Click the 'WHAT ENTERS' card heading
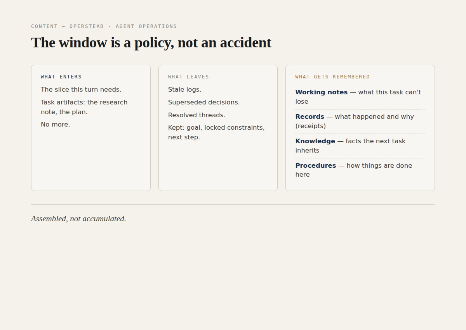The image size is (466, 330). (61, 77)
